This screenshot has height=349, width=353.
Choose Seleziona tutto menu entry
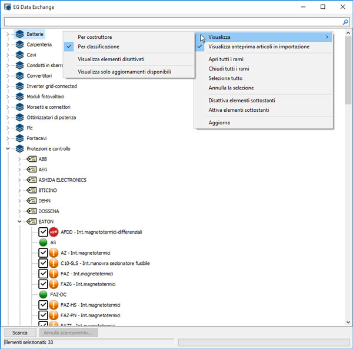point(264,78)
